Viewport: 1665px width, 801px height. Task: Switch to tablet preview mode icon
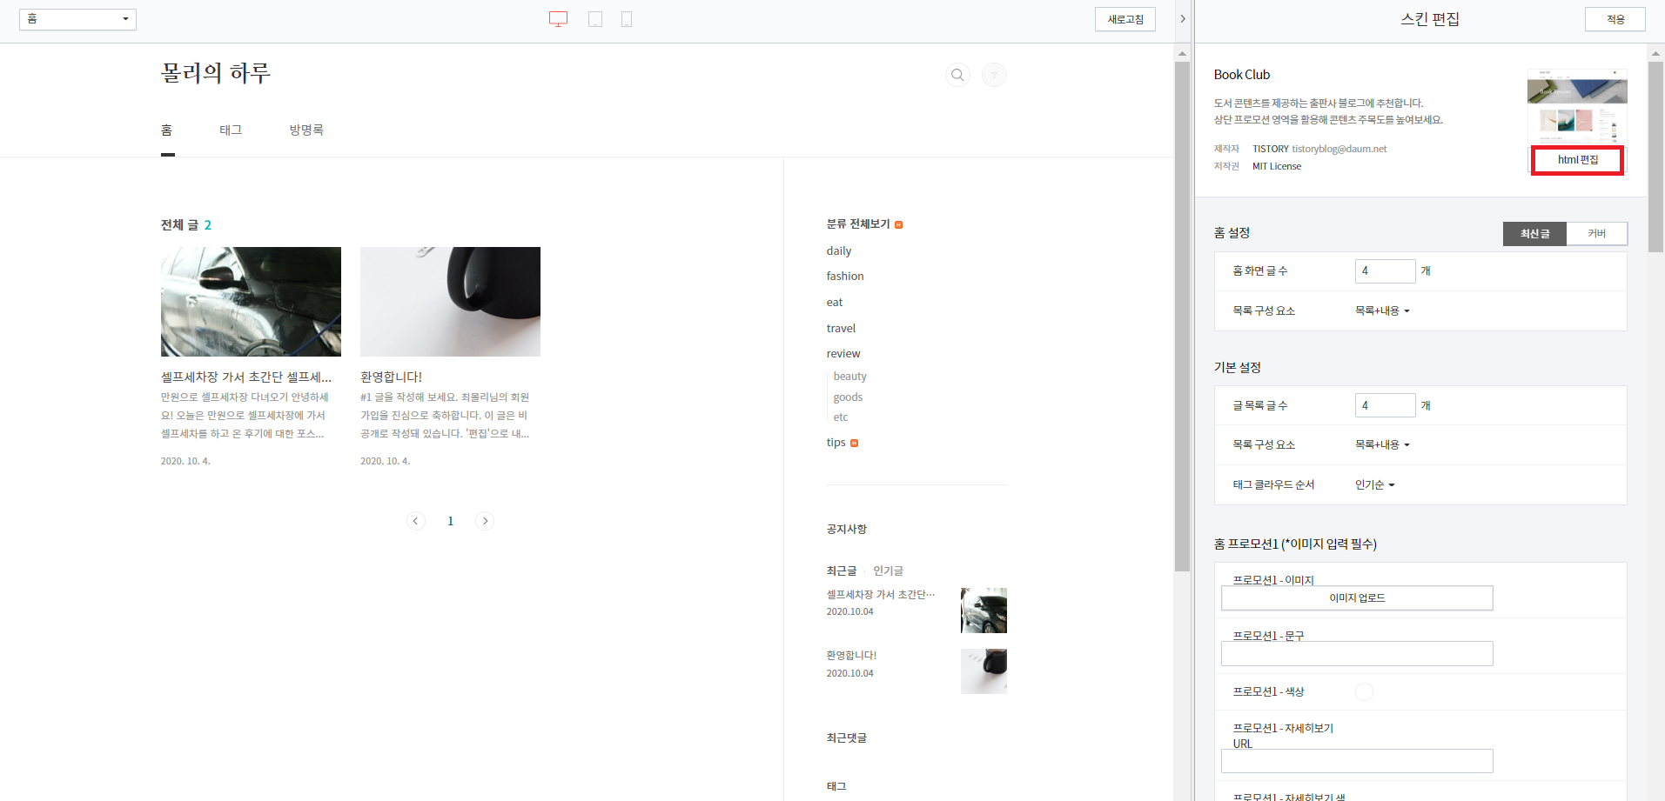(x=595, y=19)
